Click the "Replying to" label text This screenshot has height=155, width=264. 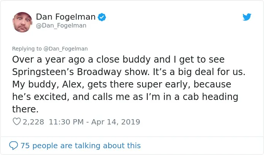click(x=27, y=49)
